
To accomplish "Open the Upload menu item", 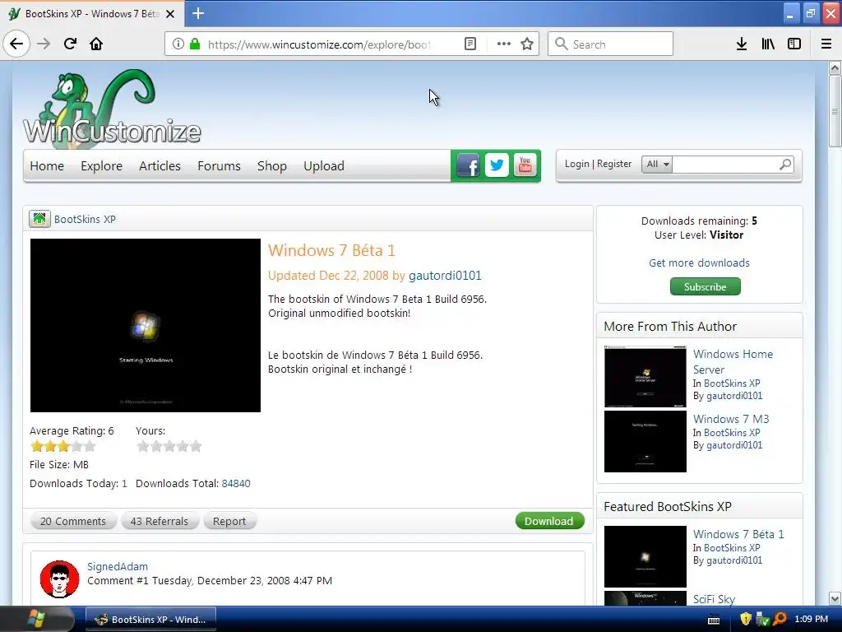I will point(324,166).
